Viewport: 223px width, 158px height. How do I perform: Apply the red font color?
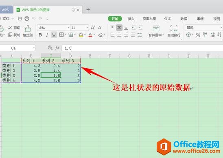[90, 35]
